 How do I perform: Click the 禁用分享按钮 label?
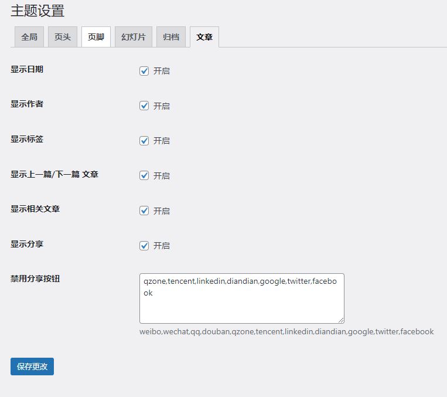pyautogui.click(x=35, y=279)
